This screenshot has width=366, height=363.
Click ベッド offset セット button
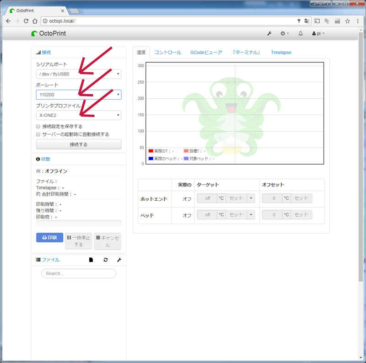click(x=301, y=214)
